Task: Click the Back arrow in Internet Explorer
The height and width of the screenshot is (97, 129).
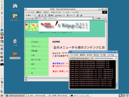Action: [28, 15]
